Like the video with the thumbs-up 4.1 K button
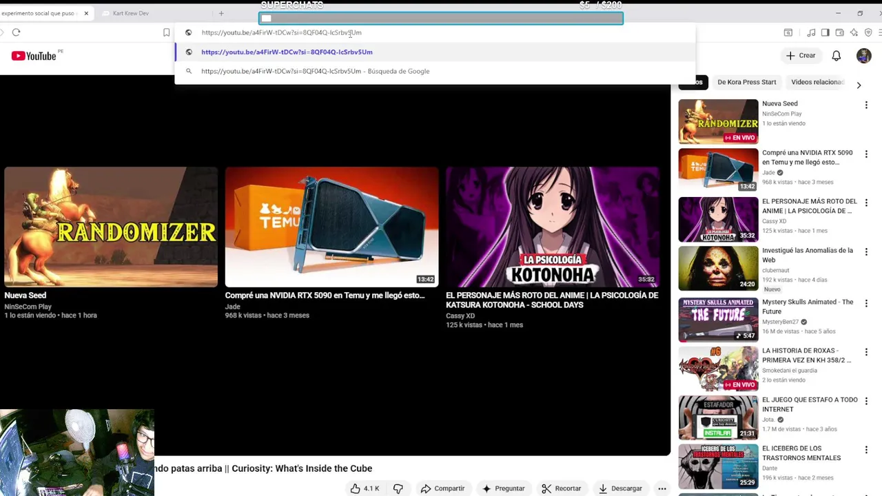The height and width of the screenshot is (496, 882). (365, 488)
